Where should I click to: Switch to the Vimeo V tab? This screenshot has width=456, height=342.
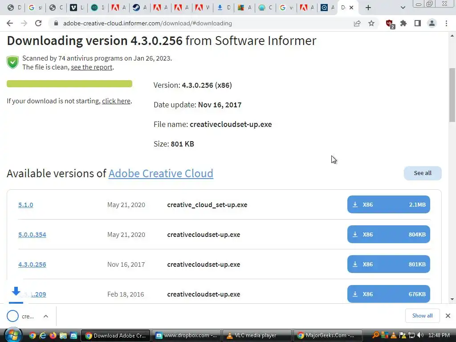(77, 8)
